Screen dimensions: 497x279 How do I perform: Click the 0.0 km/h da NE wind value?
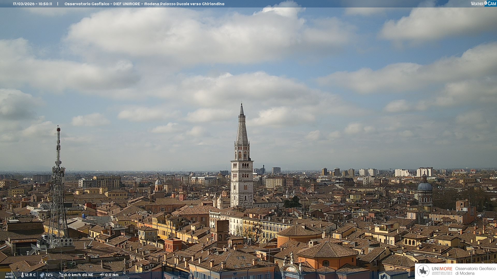click(79, 275)
